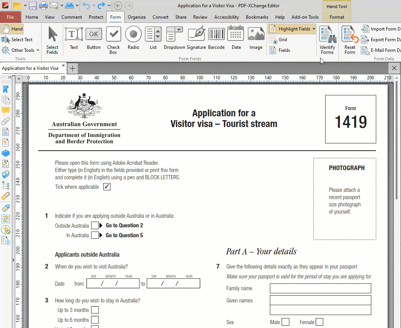The height and width of the screenshot is (328, 401).
Task: Expand the Other Tools dropdown
Action: pos(38,50)
